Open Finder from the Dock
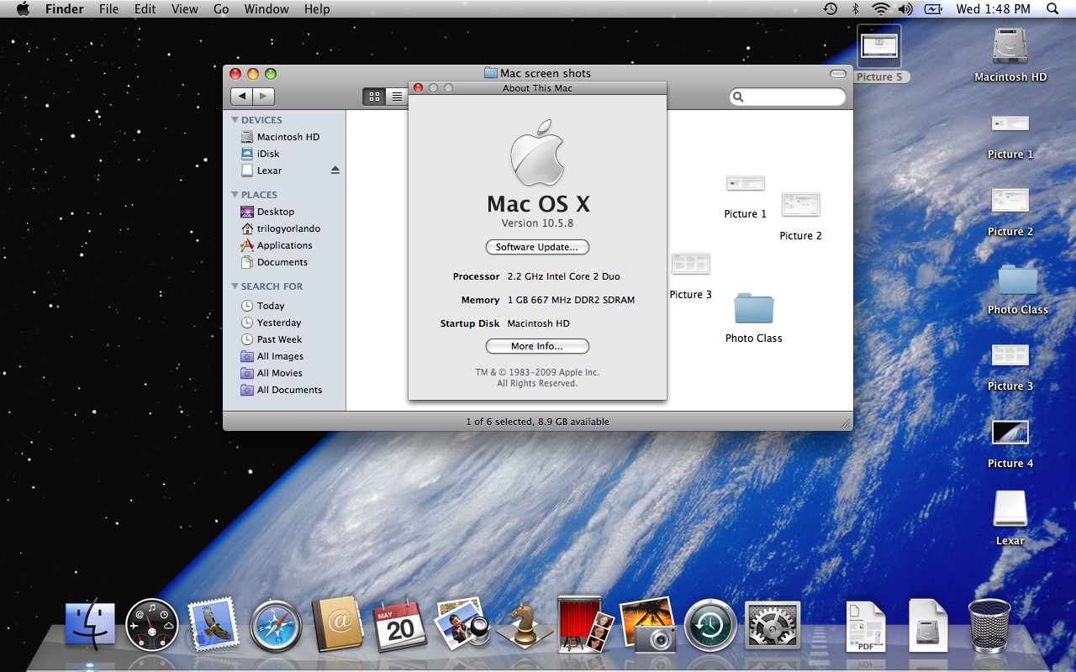1076x672 pixels. pyautogui.click(x=90, y=625)
